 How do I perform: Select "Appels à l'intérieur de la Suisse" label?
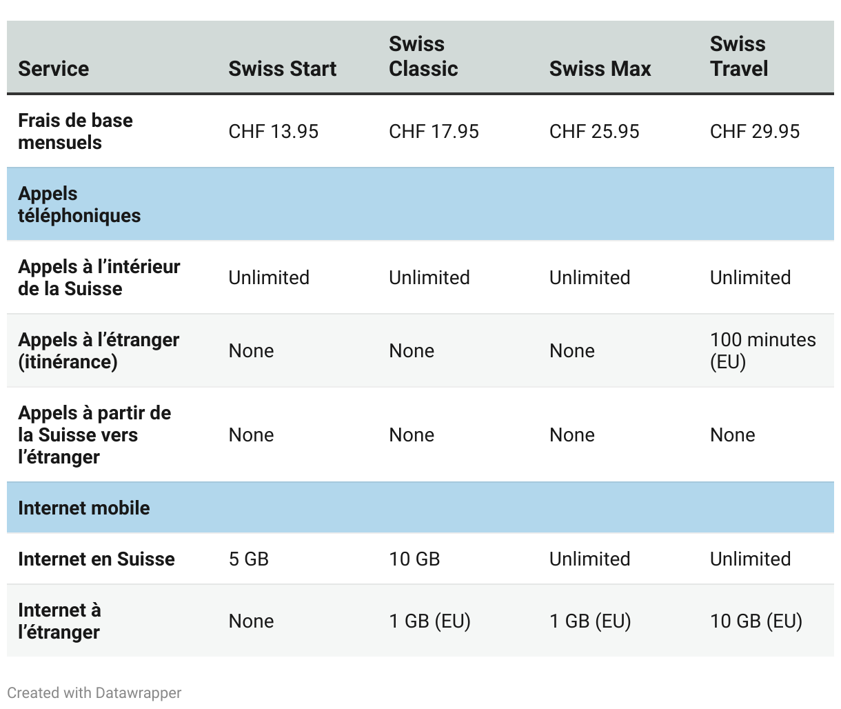[x=99, y=277]
